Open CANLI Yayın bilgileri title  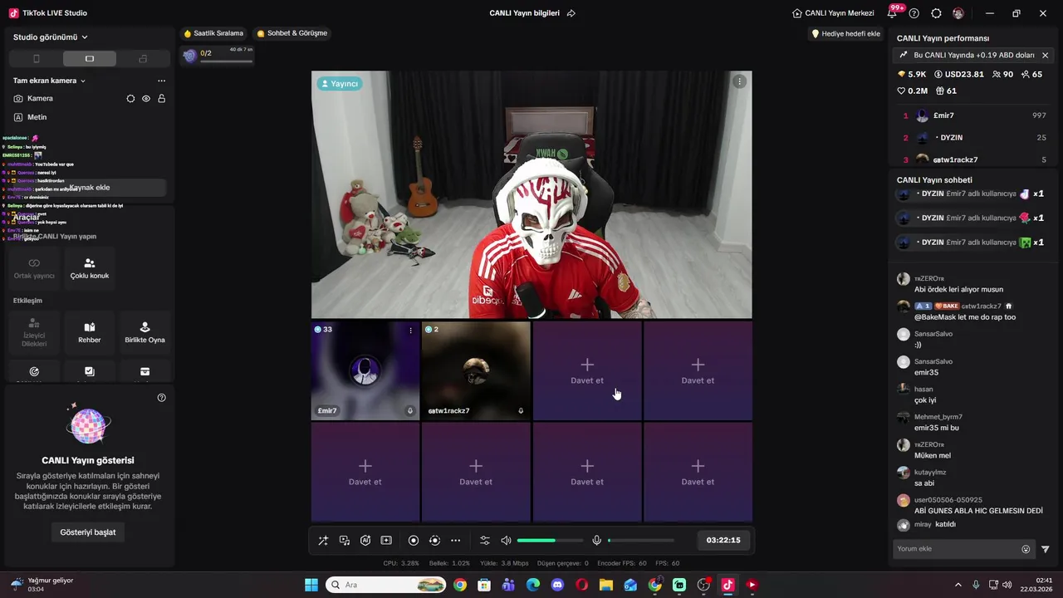[524, 13]
